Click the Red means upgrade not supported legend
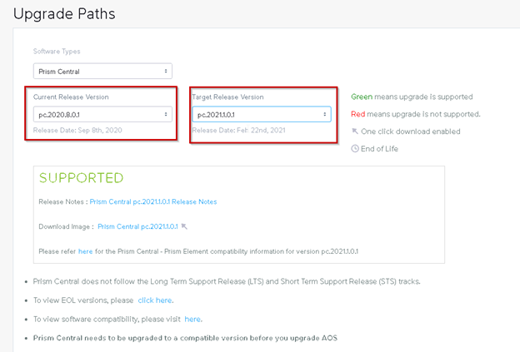The height and width of the screenshot is (352, 520). click(416, 114)
